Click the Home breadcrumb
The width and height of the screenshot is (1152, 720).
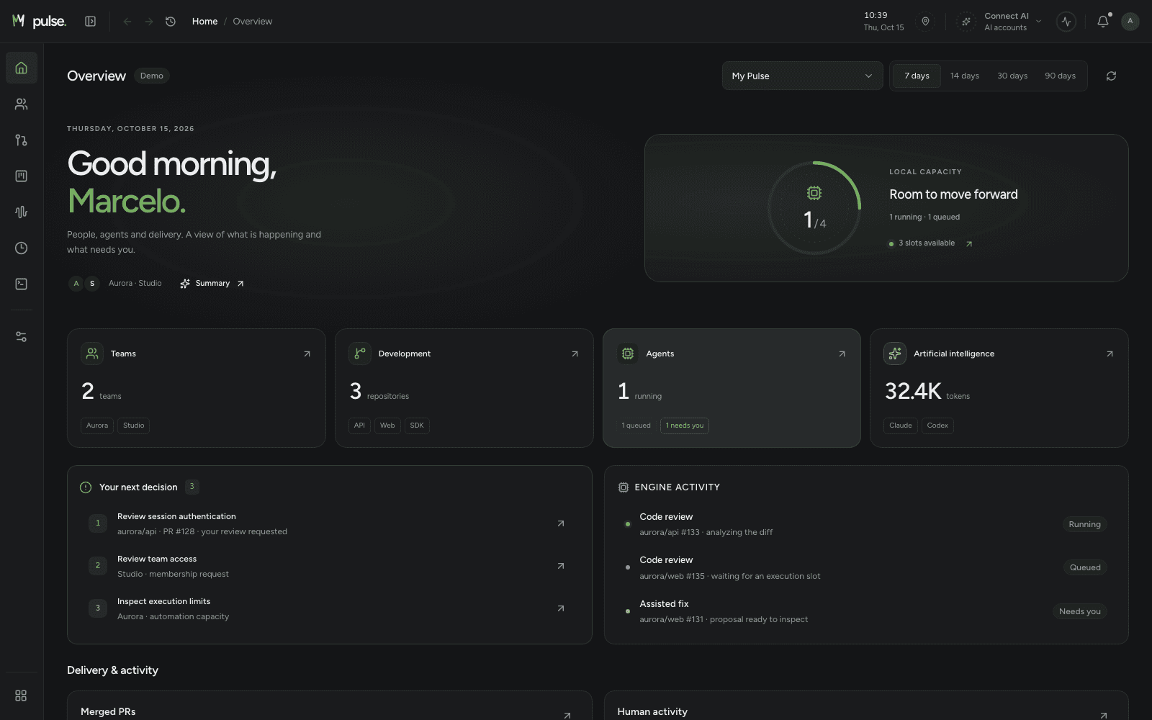click(x=204, y=22)
